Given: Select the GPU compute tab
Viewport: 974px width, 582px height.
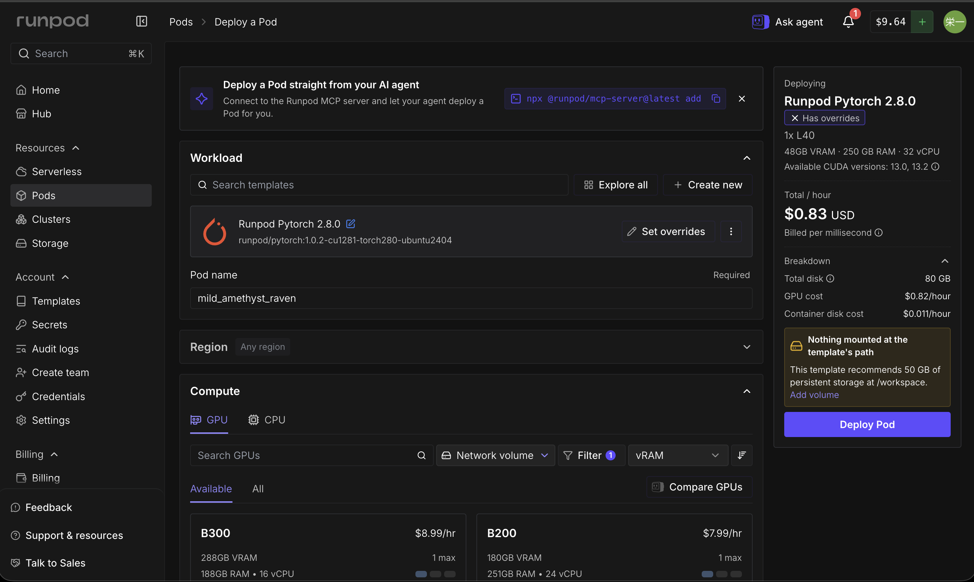Looking at the screenshot, I should coord(208,420).
